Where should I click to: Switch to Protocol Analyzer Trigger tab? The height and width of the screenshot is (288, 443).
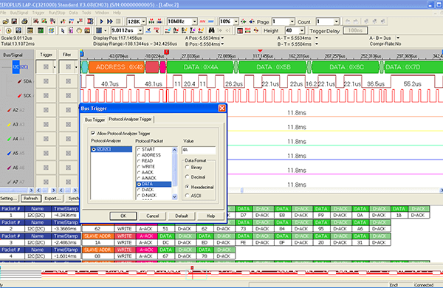tap(130, 120)
